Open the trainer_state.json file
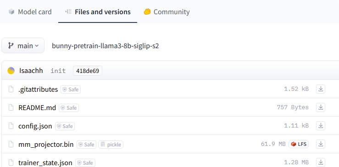This screenshot has width=339, height=167. [45, 163]
